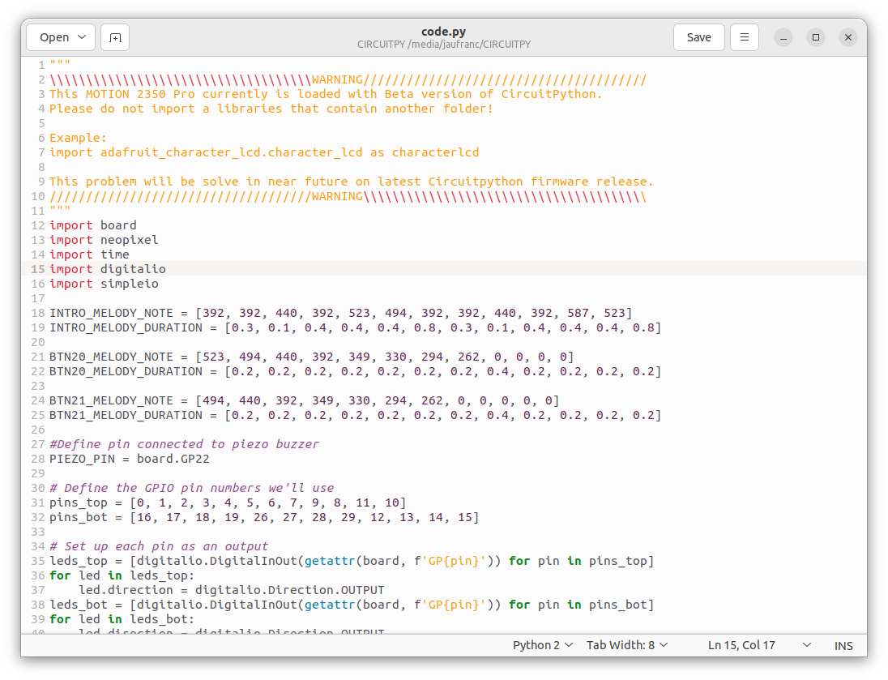Viewport: 888px width, 680px height.
Task: Save the code.py file
Action: pos(699,37)
